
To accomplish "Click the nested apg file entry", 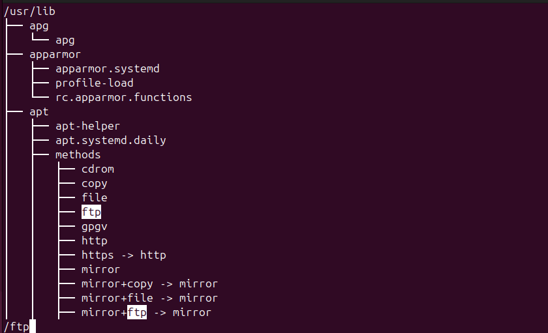I will click(65, 40).
